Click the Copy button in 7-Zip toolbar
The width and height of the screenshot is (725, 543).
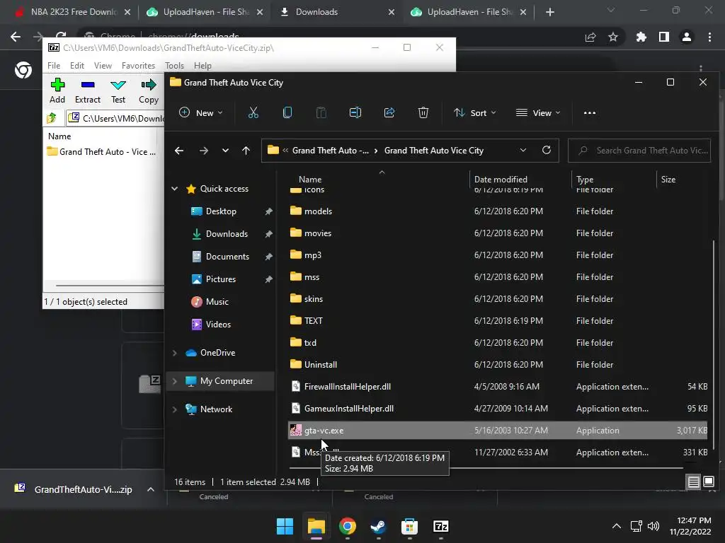pyautogui.click(x=149, y=91)
